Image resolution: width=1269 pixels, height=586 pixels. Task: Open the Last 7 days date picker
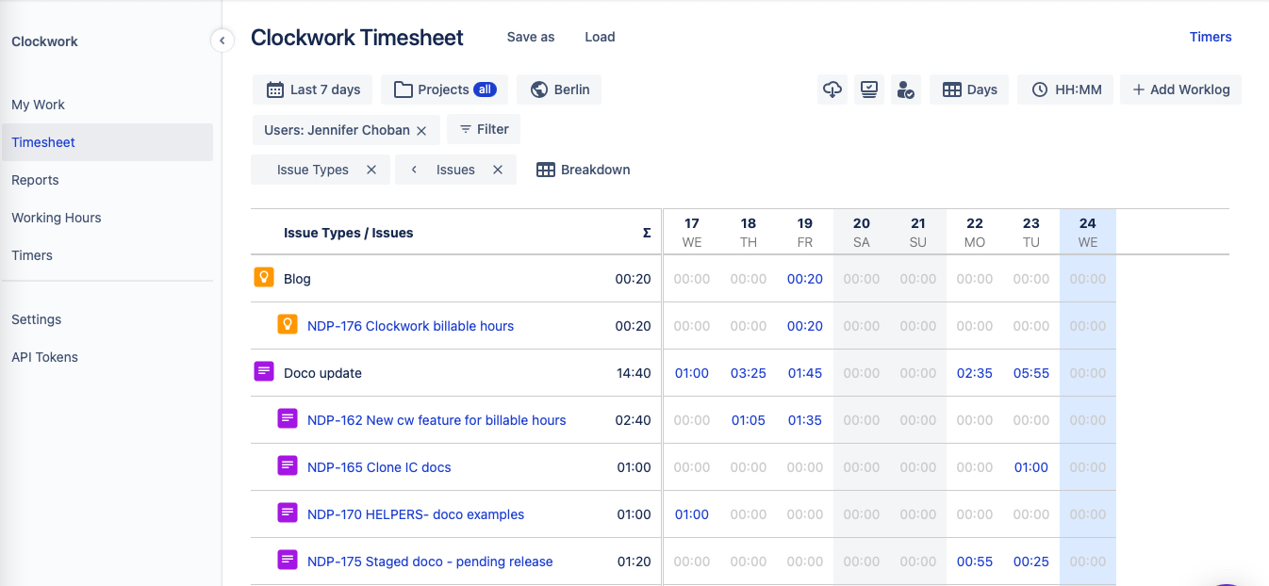[313, 90]
